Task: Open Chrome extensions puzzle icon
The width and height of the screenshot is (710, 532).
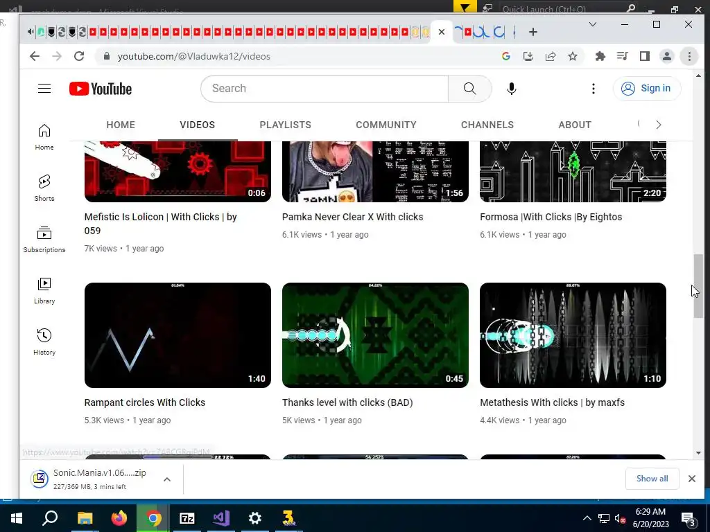Action: coord(600,56)
